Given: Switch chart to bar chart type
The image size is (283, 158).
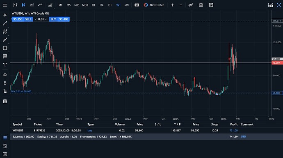Looking at the screenshot, I should click(x=15, y=5).
